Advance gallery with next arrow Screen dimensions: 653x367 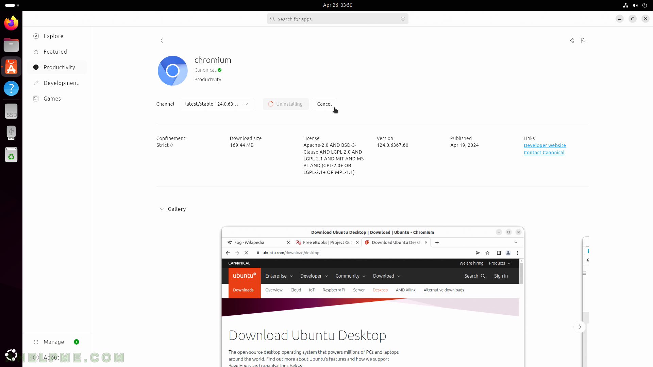click(580, 327)
